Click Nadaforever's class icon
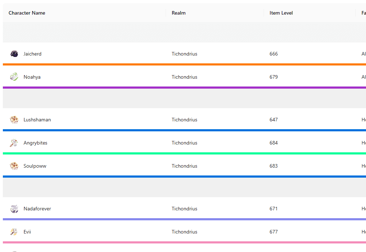The height and width of the screenshot is (252, 366). pyautogui.click(x=14, y=209)
